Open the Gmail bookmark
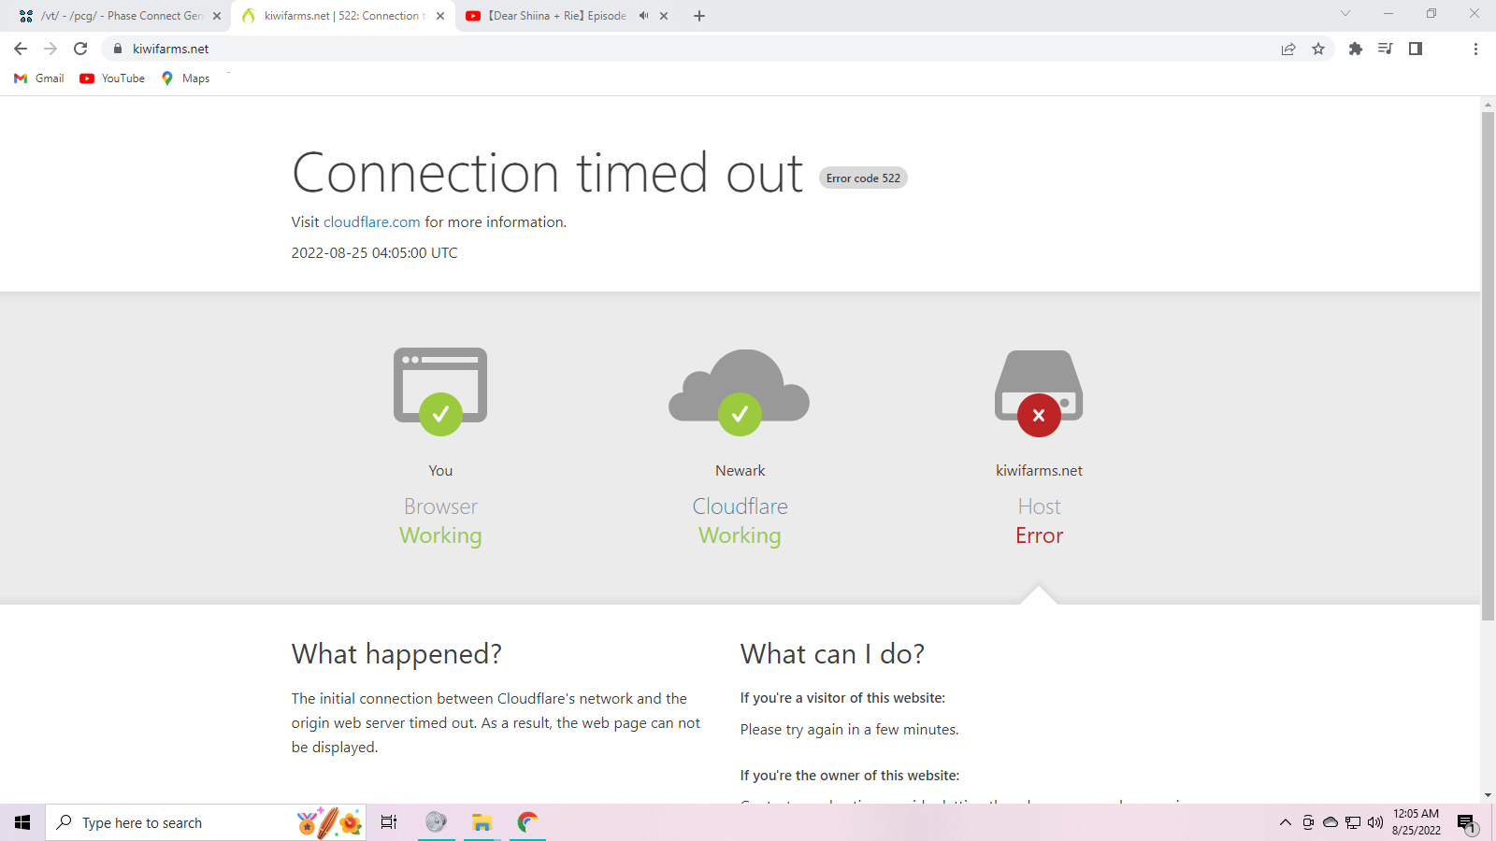The width and height of the screenshot is (1496, 841). pyautogui.click(x=39, y=78)
